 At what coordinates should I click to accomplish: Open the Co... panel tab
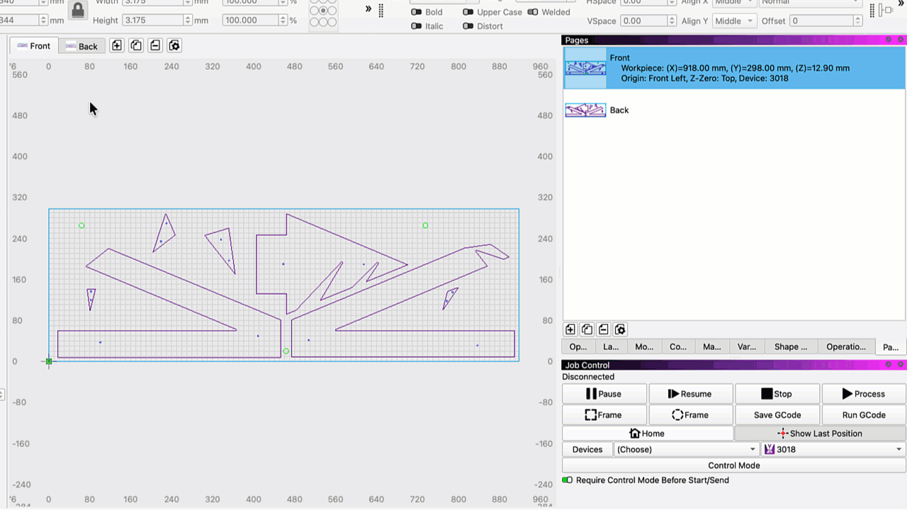(678, 346)
